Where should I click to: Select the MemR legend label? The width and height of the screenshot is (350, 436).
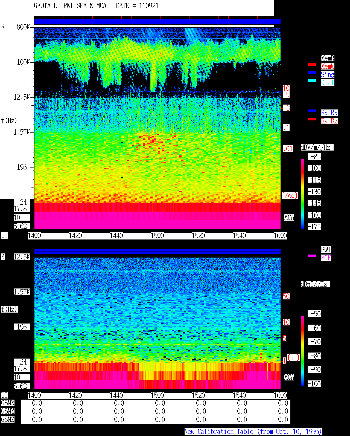point(328,58)
